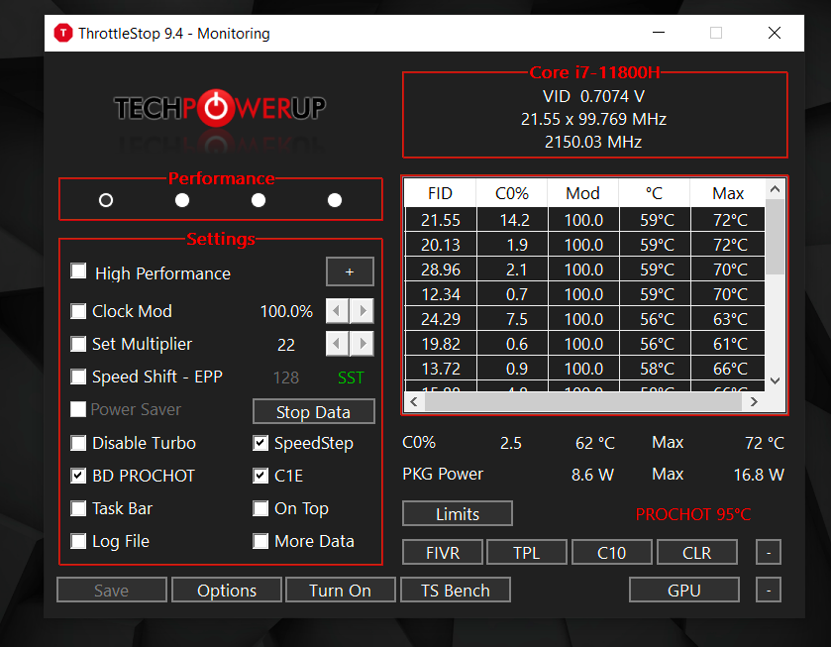Viewport: 831px width, 647px height.
Task: Click the PKG Power value 8.6 W
Action: 592,475
